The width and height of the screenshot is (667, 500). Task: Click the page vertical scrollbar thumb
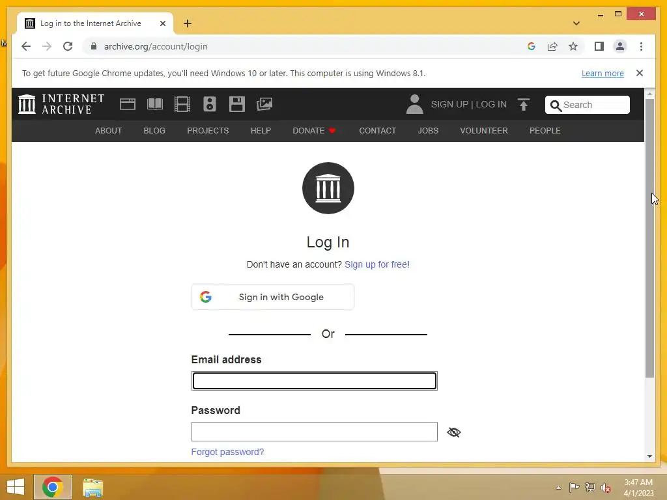(x=649, y=238)
